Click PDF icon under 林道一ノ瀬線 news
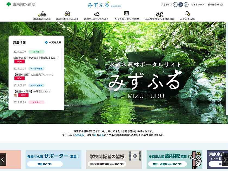This screenshot has height=171, width=228. point(16,95)
